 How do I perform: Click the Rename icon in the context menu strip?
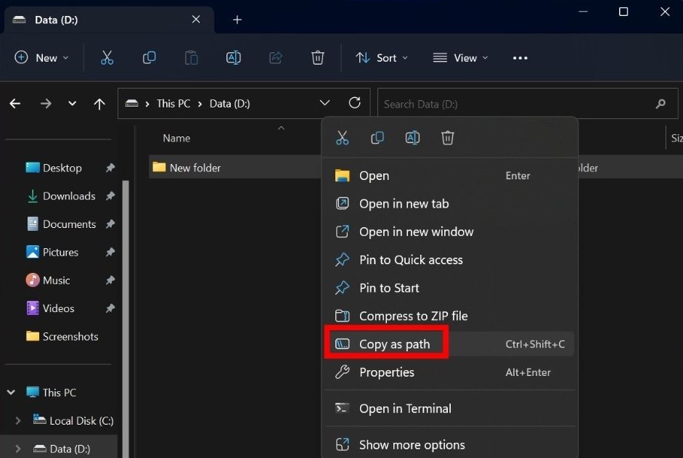coord(412,137)
